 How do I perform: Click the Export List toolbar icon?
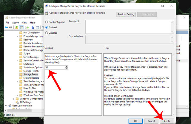tap(27, 27)
